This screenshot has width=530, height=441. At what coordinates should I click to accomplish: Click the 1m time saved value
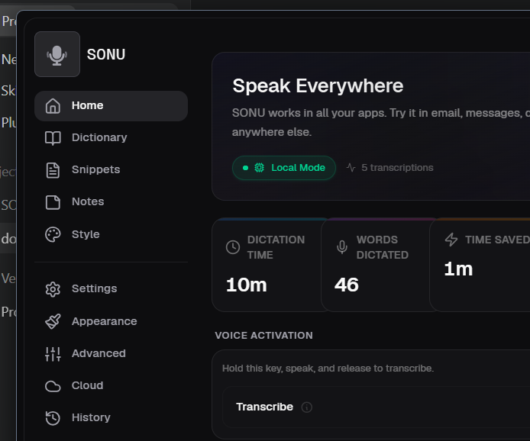coord(458,269)
